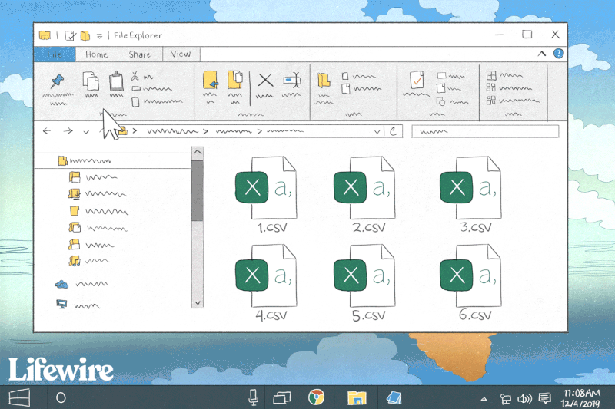This screenshot has height=409, width=615.
Task: Switch to the View tab
Action: click(x=181, y=54)
